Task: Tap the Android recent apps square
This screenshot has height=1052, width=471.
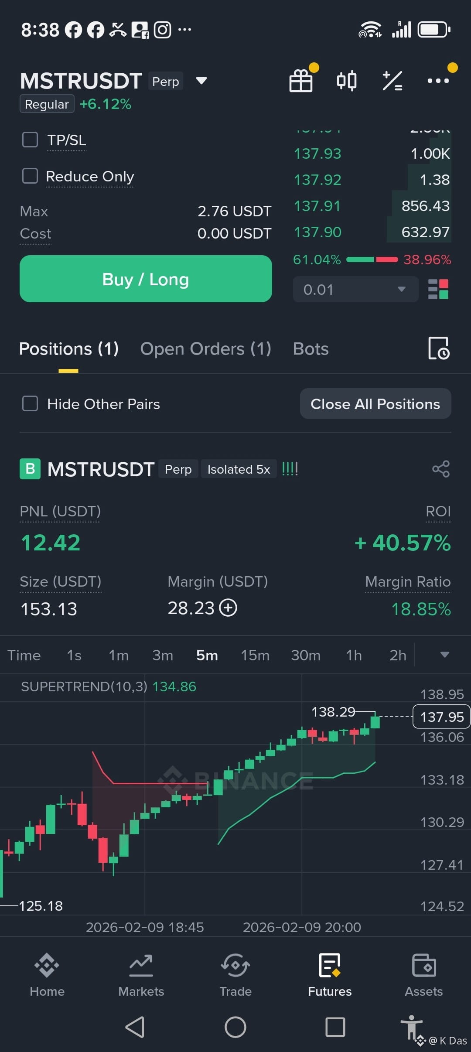Action: (335, 1027)
